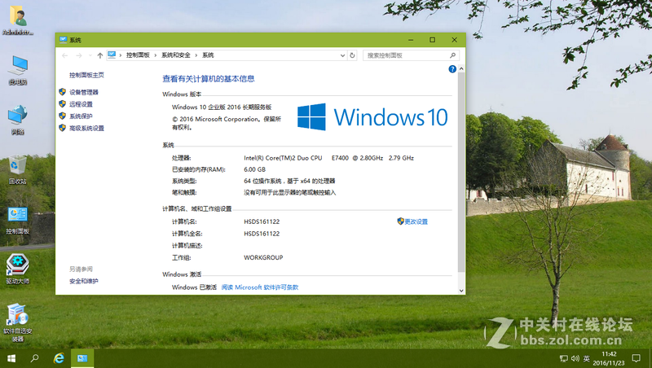
Task: Click 6.00 GB RAM value
Action: [254, 169]
